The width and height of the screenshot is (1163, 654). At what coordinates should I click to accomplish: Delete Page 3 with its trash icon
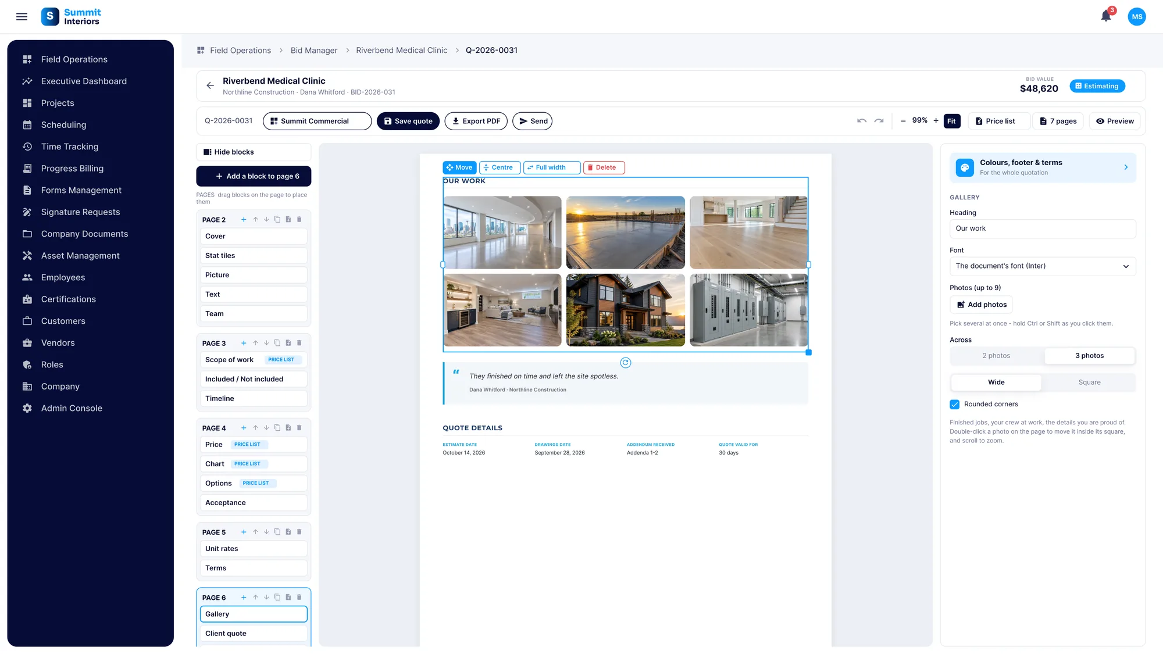click(x=299, y=343)
